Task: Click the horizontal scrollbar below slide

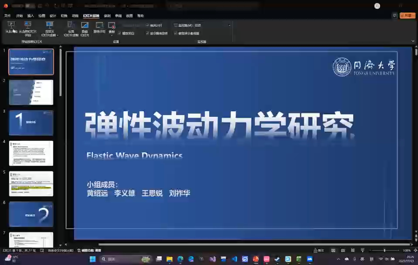Action: (x=255, y=244)
